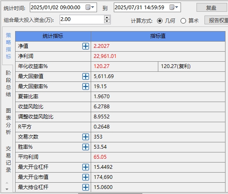Click plus icon beside 胜率%
Image resolution: width=228 pixels, height=194 pixels.
point(86,147)
